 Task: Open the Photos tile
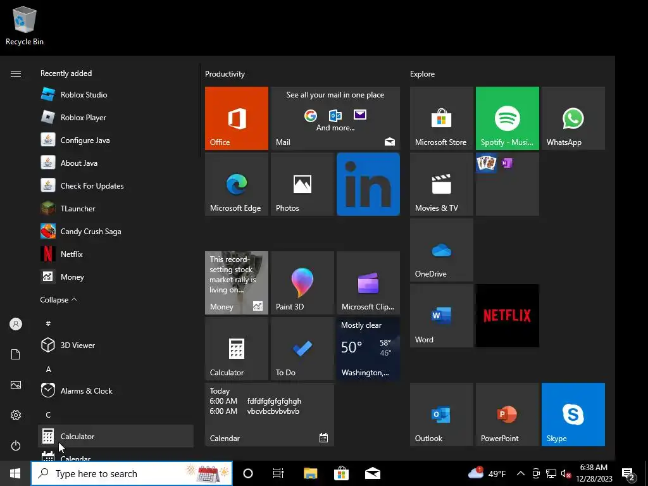[x=302, y=184]
